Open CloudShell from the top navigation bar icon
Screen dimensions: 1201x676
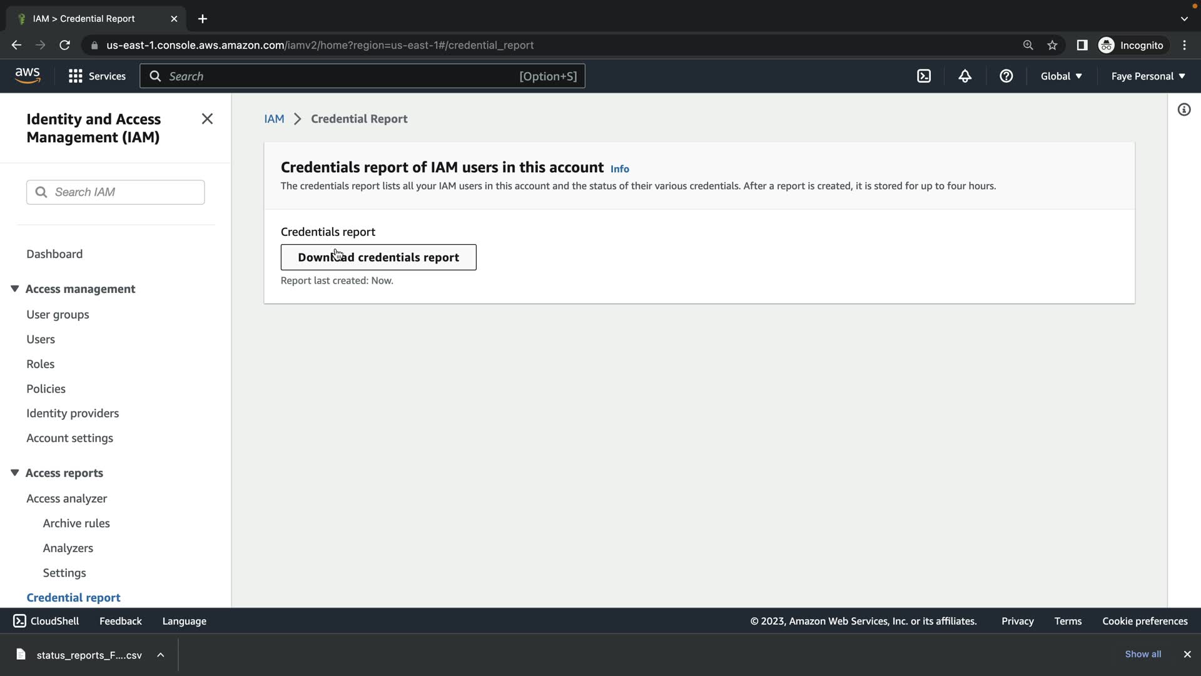tap(924, 76)
